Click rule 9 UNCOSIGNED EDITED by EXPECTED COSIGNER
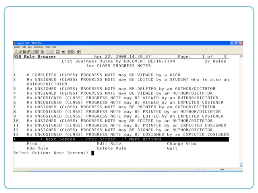The width and height of the screenshot is (258, 193). click(118, 117)
